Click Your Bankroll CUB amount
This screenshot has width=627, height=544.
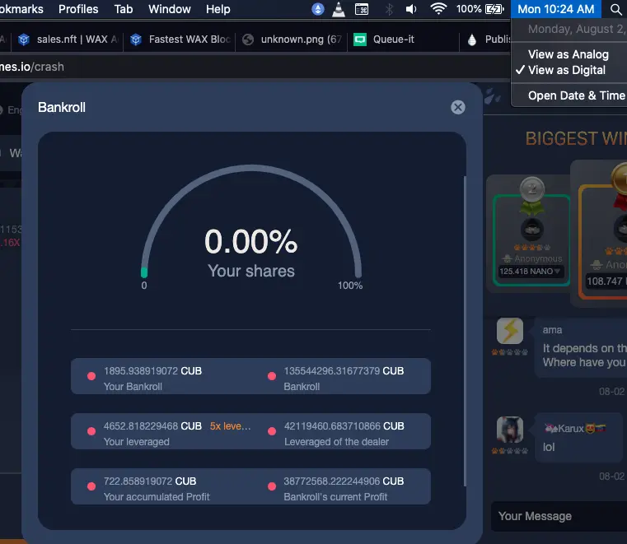pyautogui.click(x=152, y=370)
